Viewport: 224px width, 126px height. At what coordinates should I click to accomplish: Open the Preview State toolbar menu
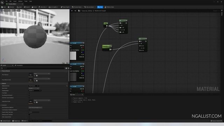click(x=77, y=7)
